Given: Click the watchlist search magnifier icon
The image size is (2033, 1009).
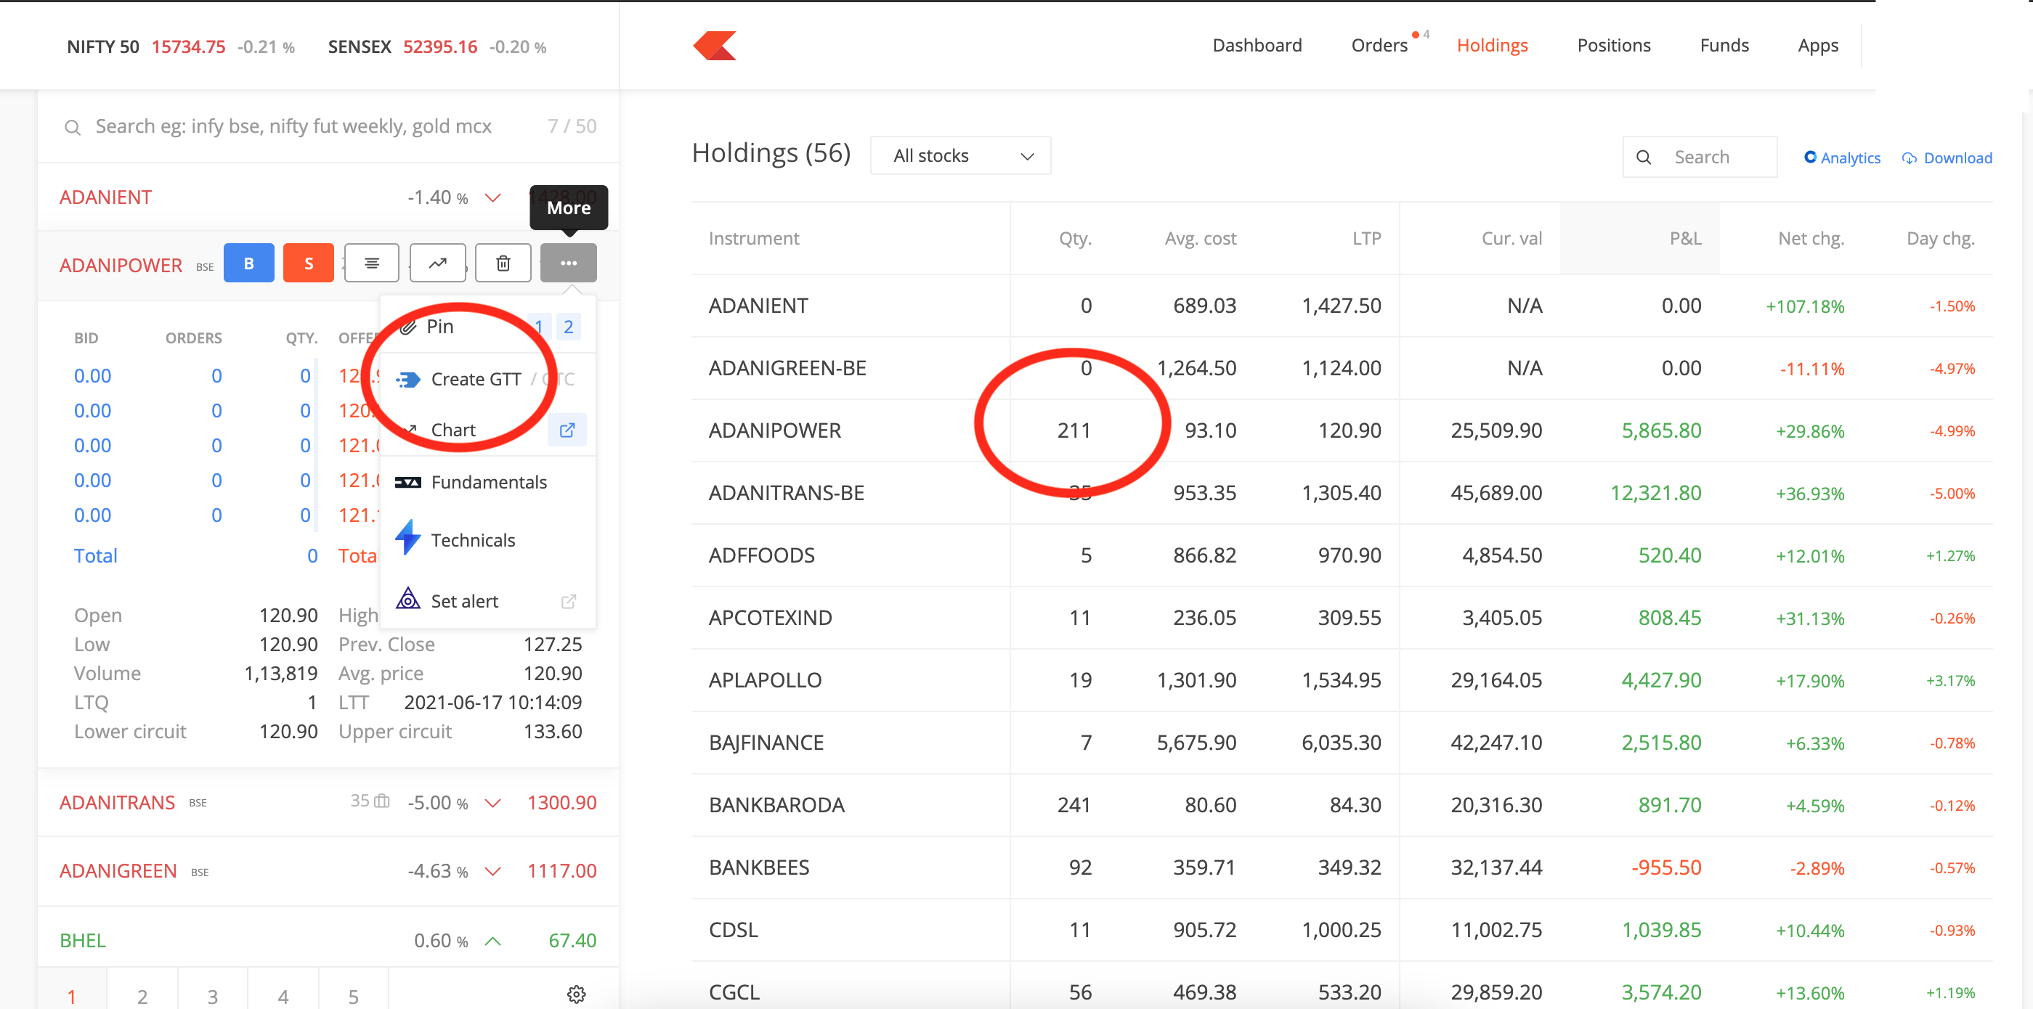Looking at the screenshot, I should tap(73, 127).
